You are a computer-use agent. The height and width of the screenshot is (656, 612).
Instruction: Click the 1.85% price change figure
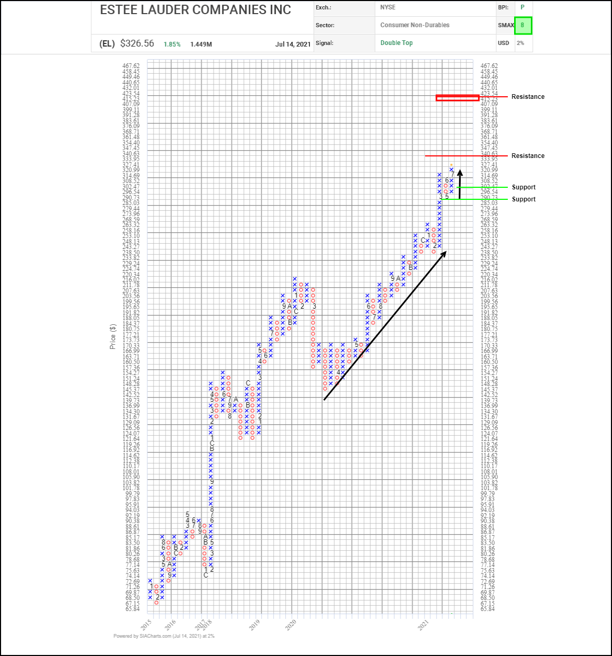172,44
